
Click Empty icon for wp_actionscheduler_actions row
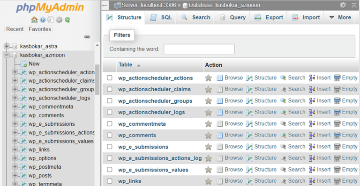[x=337, y=78]
